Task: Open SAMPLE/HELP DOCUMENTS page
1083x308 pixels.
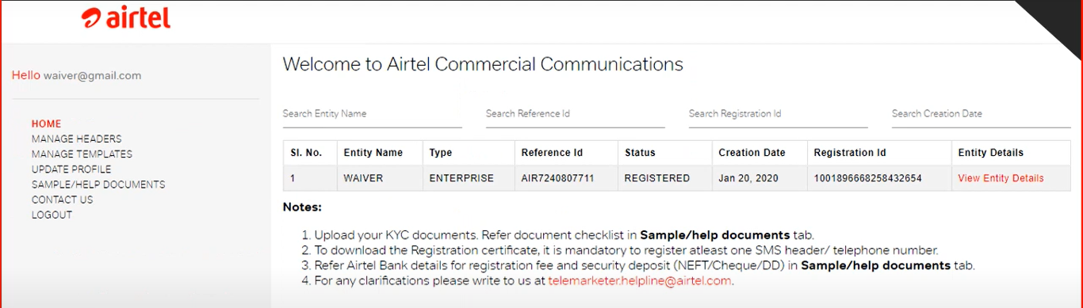Action: [x=98, y=184]
